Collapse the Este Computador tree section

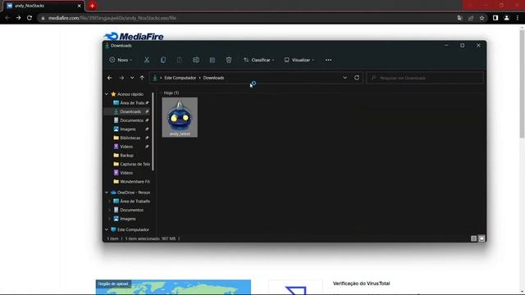107,229
